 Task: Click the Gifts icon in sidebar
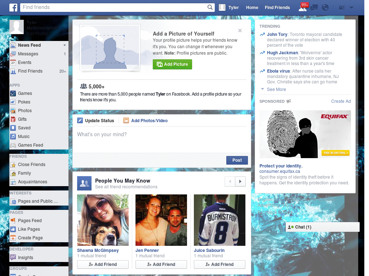coord(13,119)
